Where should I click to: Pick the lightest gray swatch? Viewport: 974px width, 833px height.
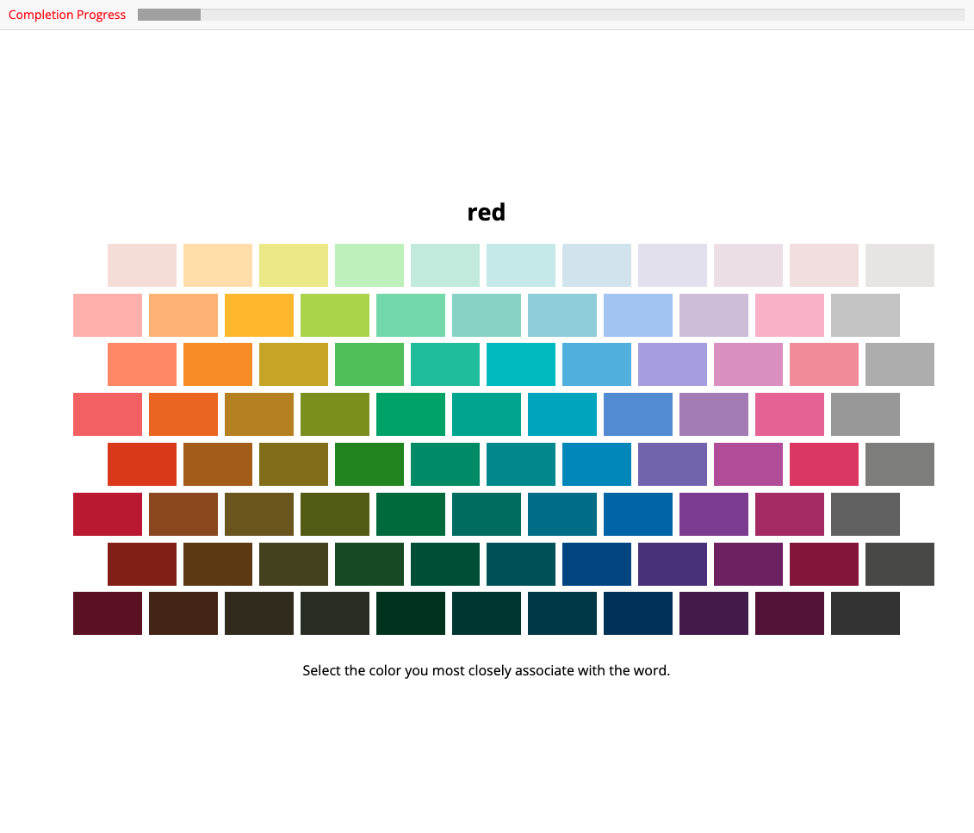click(x=900, y=265)
